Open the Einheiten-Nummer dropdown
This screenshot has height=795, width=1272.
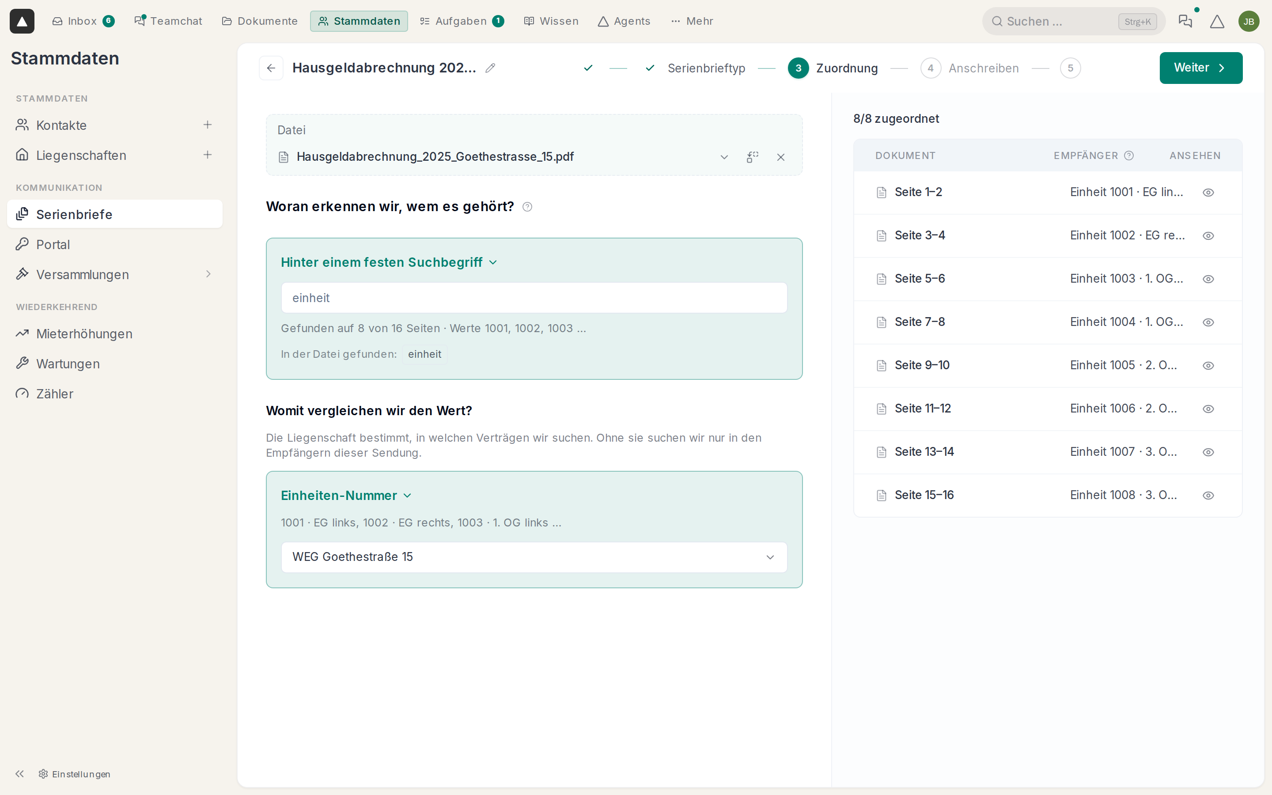point(346,495)
